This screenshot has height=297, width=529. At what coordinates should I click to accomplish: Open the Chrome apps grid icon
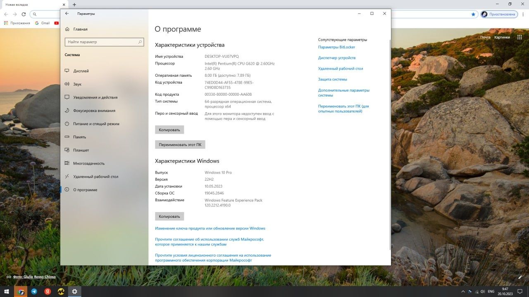tap(6, 23)
